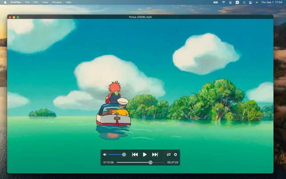Click the remaining time 00:27:23
The height and width of the screenshot is (179, 286).
[x=173, y=163]
